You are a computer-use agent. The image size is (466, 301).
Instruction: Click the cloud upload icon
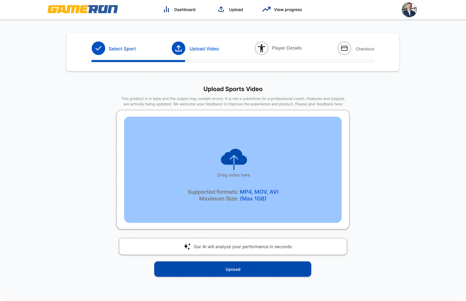234,159
